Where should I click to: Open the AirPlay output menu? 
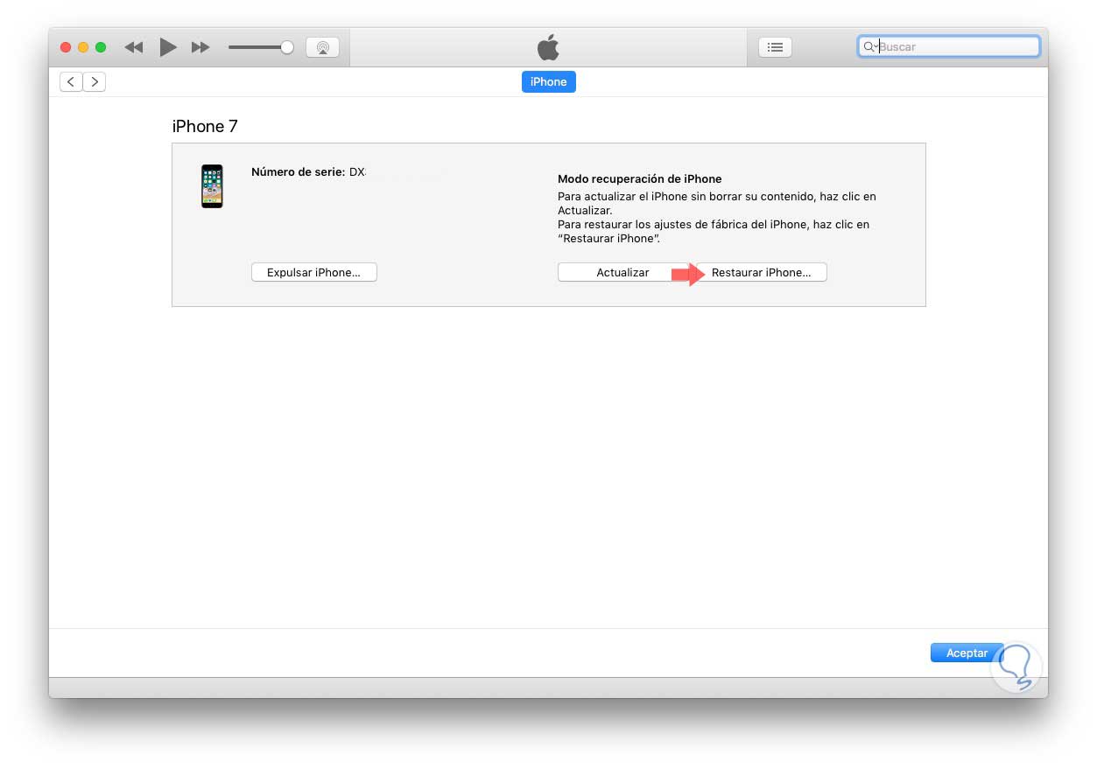tap(322, 47)
